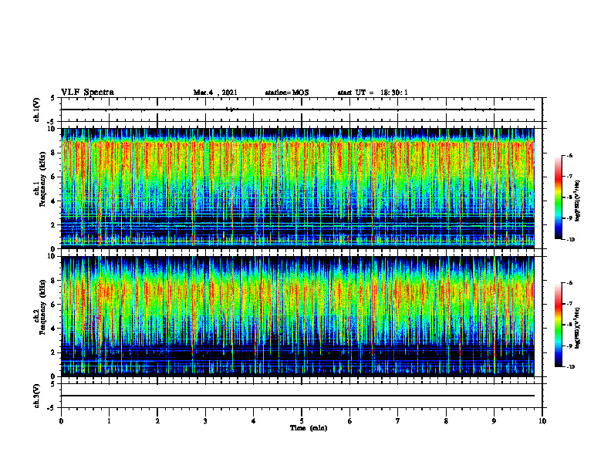Screen dimensions: 611x472
Task: Click the ch.3 voltage flat trace line
Action: pos(298,396)
